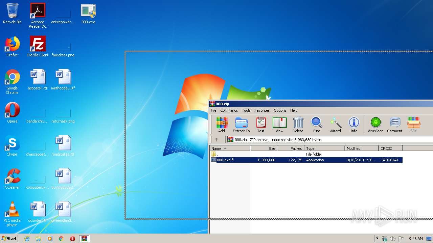Select the Firefox desktop shortcut
Screen dimensions: 433x243
[12, 47]
